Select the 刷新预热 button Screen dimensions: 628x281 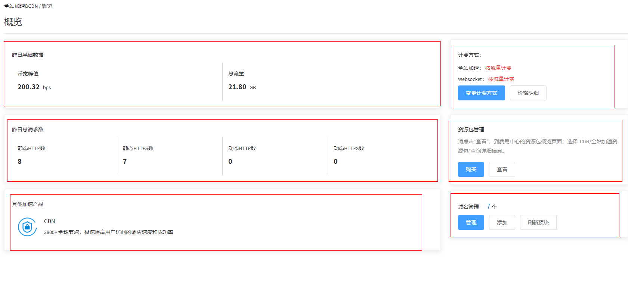pyautogui.click(x=538, y=222)
